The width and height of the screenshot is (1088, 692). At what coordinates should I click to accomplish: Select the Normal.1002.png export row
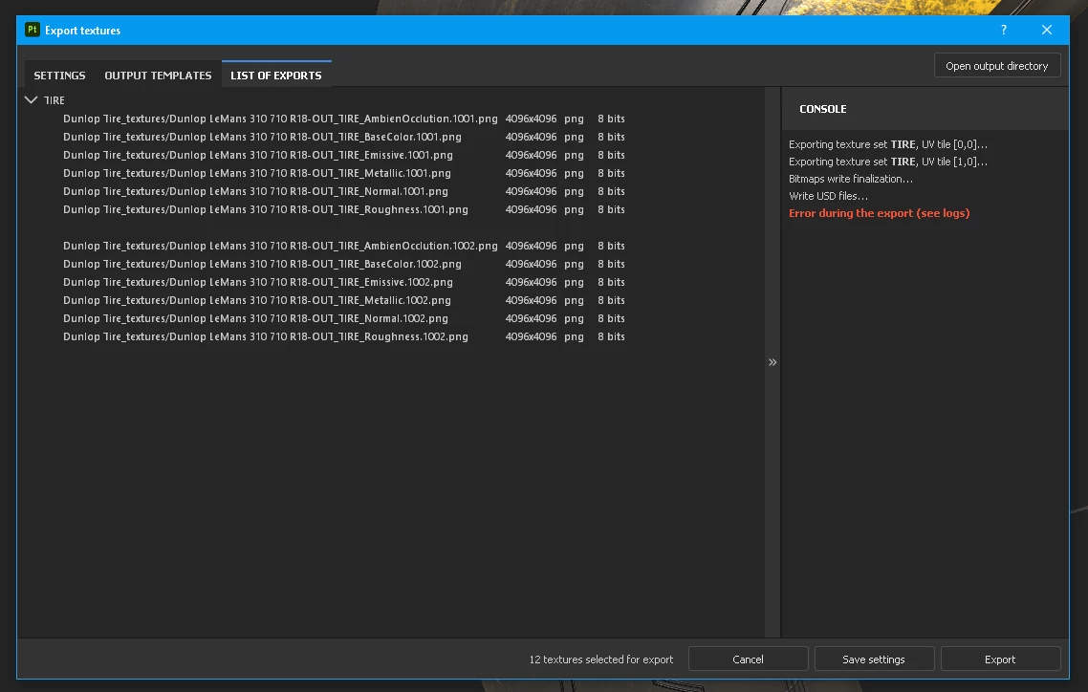tap(344, 318)
